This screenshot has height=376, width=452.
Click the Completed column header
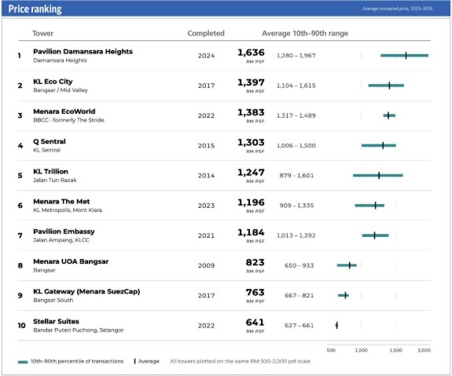coord(206,34)
